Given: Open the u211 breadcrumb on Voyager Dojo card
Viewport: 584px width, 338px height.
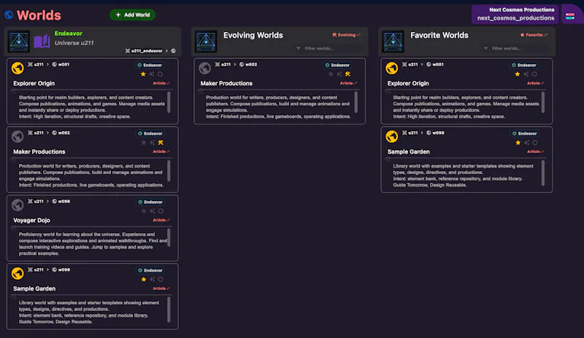Looking at the screenshot, I should click(x=36, y=201).
